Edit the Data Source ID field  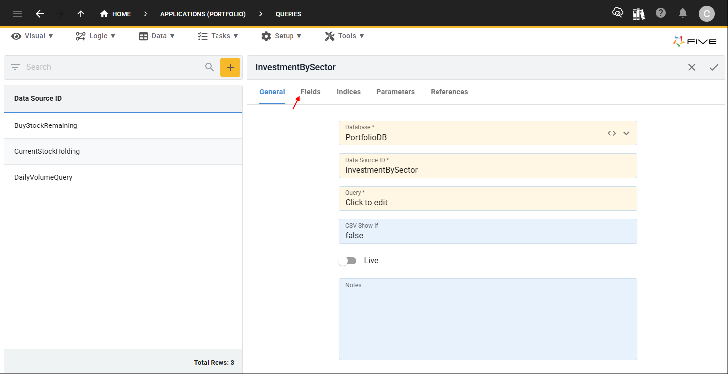coord(488,166)
